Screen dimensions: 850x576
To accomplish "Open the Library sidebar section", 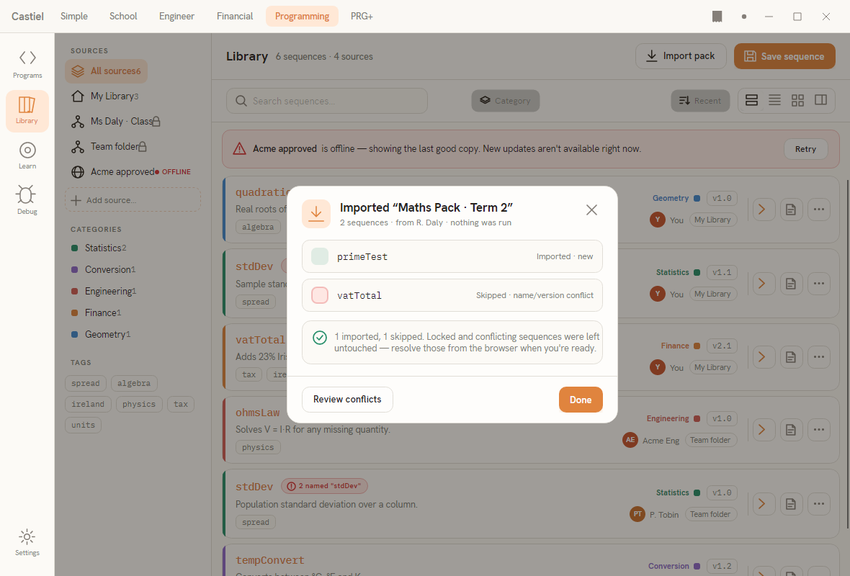I will click(x=27, y=111).
